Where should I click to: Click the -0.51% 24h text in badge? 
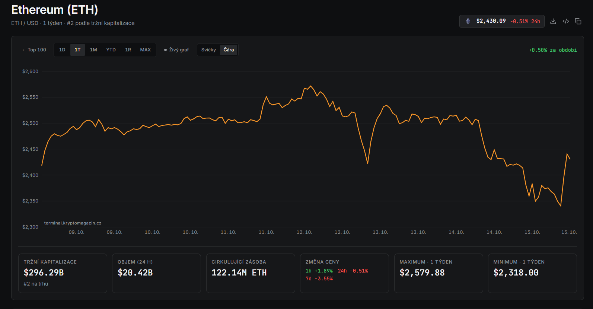click(x=525, y=21)
